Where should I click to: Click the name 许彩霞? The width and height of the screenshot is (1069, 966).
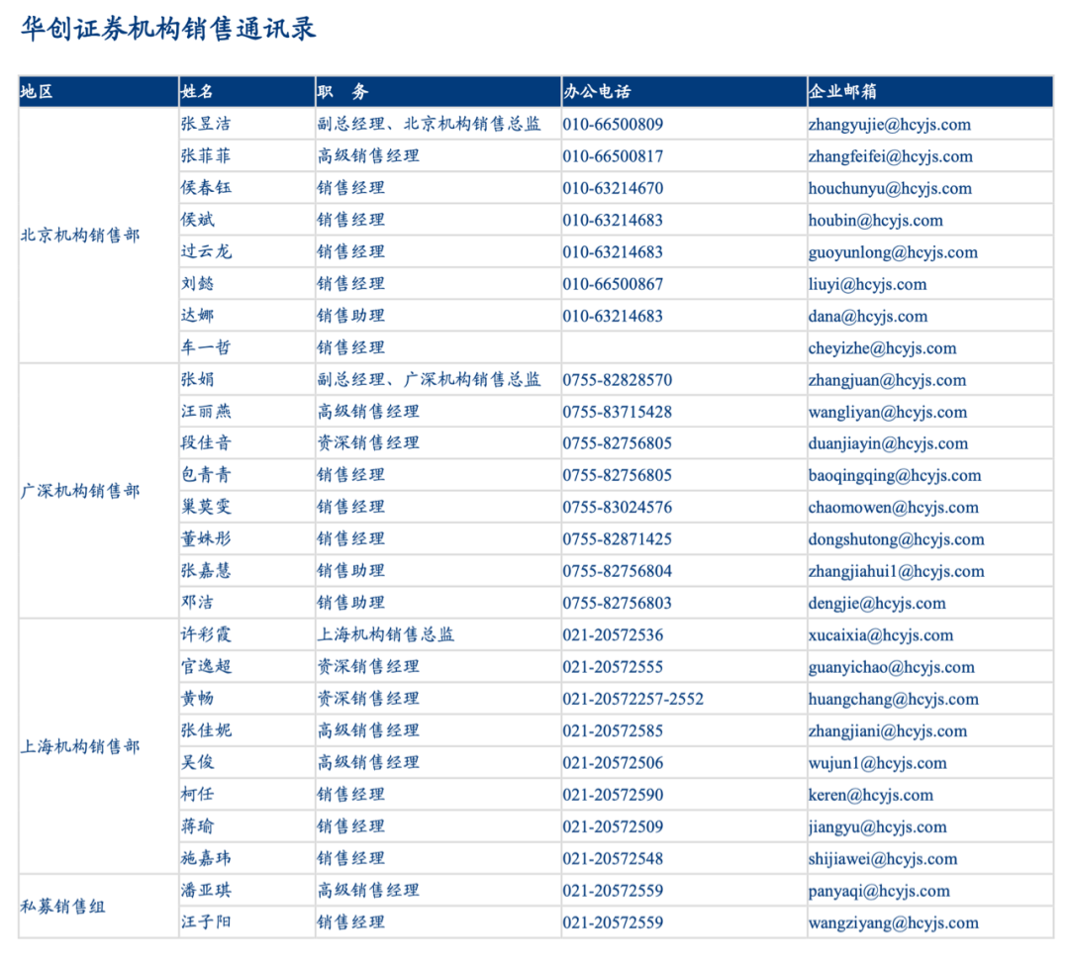(206, 634)
